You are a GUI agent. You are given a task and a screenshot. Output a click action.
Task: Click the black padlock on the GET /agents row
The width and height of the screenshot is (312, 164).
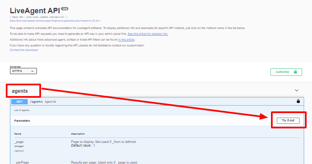pos(298,101)
